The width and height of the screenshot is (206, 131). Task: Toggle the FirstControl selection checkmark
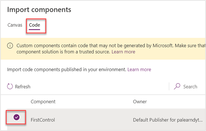point(17,117)
